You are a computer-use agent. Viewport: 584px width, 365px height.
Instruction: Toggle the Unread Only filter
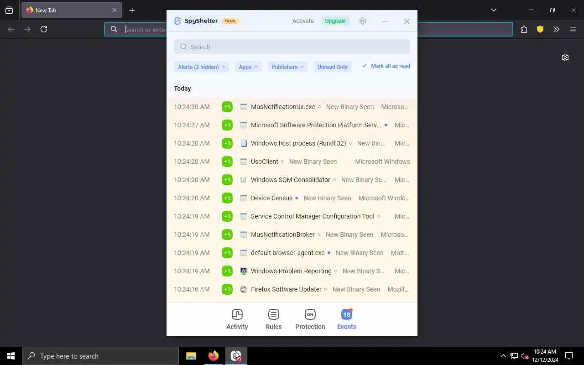click(333, 67)
